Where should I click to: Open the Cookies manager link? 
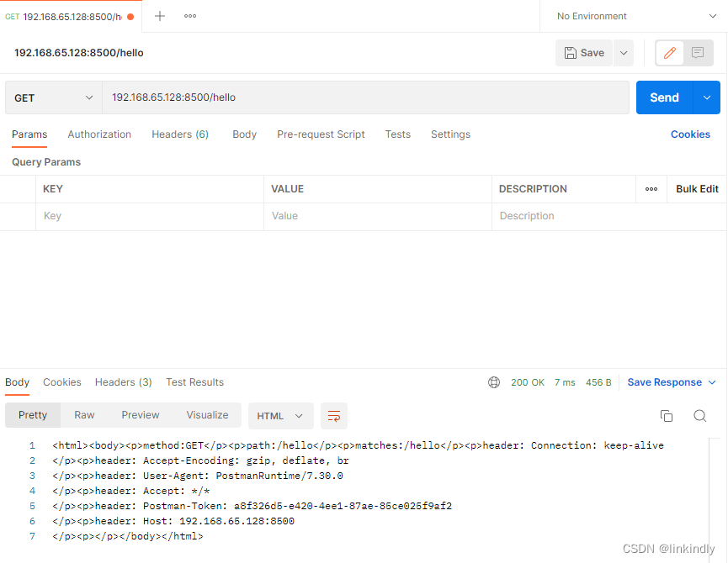[690, 134]
